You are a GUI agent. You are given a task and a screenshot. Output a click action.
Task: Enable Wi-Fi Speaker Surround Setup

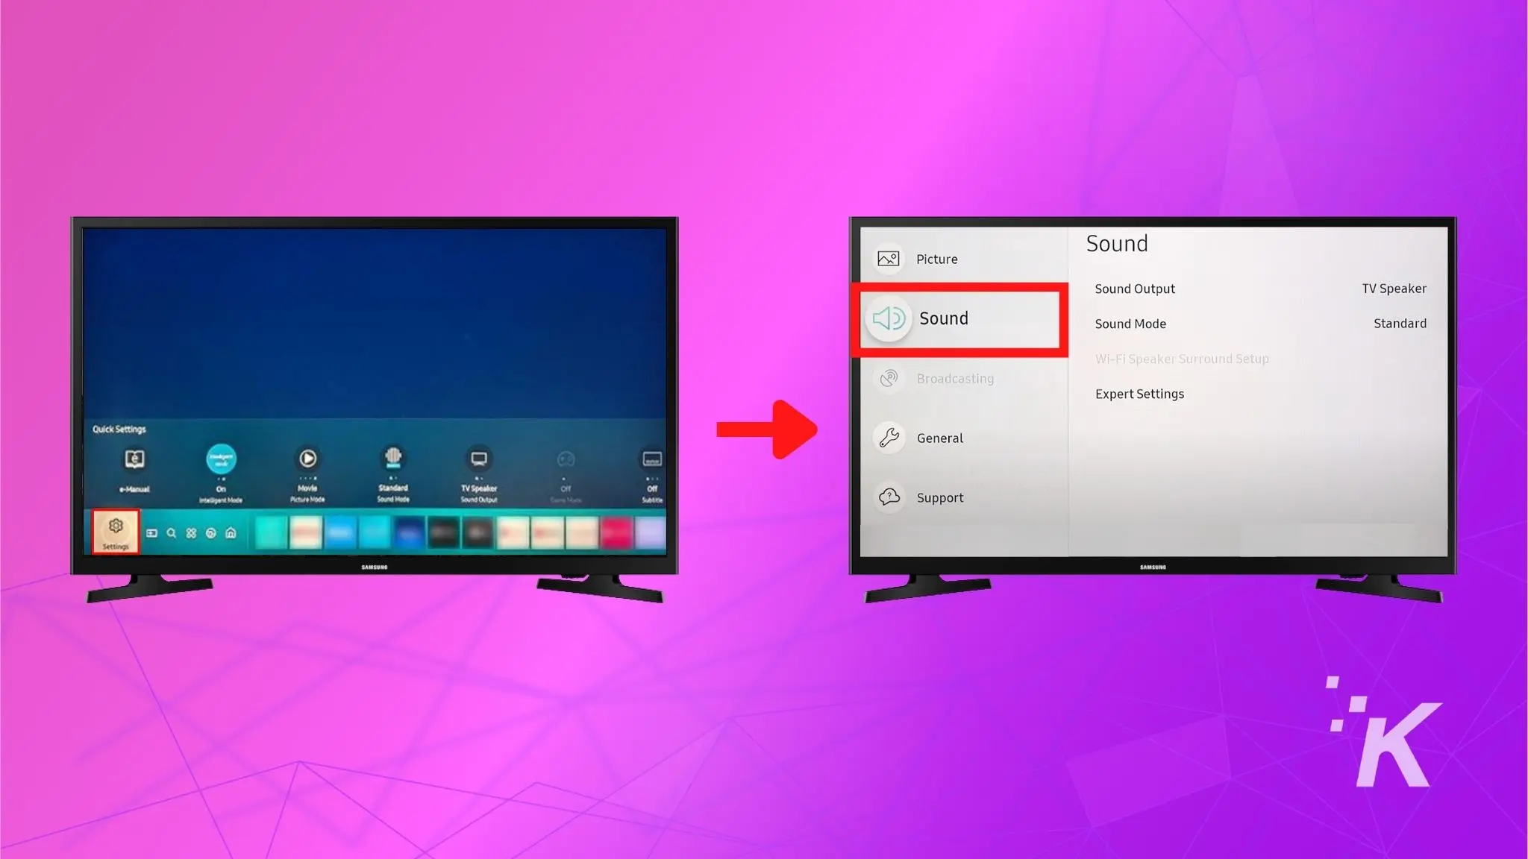pyautogui.click(x=1183, y=359)
